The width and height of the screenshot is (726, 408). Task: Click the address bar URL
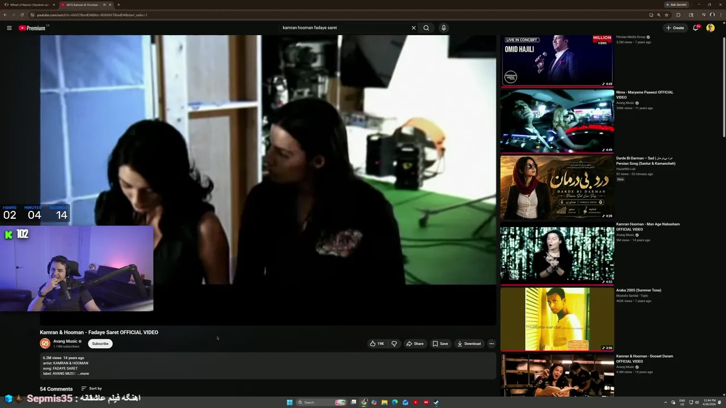pos(91,15)
